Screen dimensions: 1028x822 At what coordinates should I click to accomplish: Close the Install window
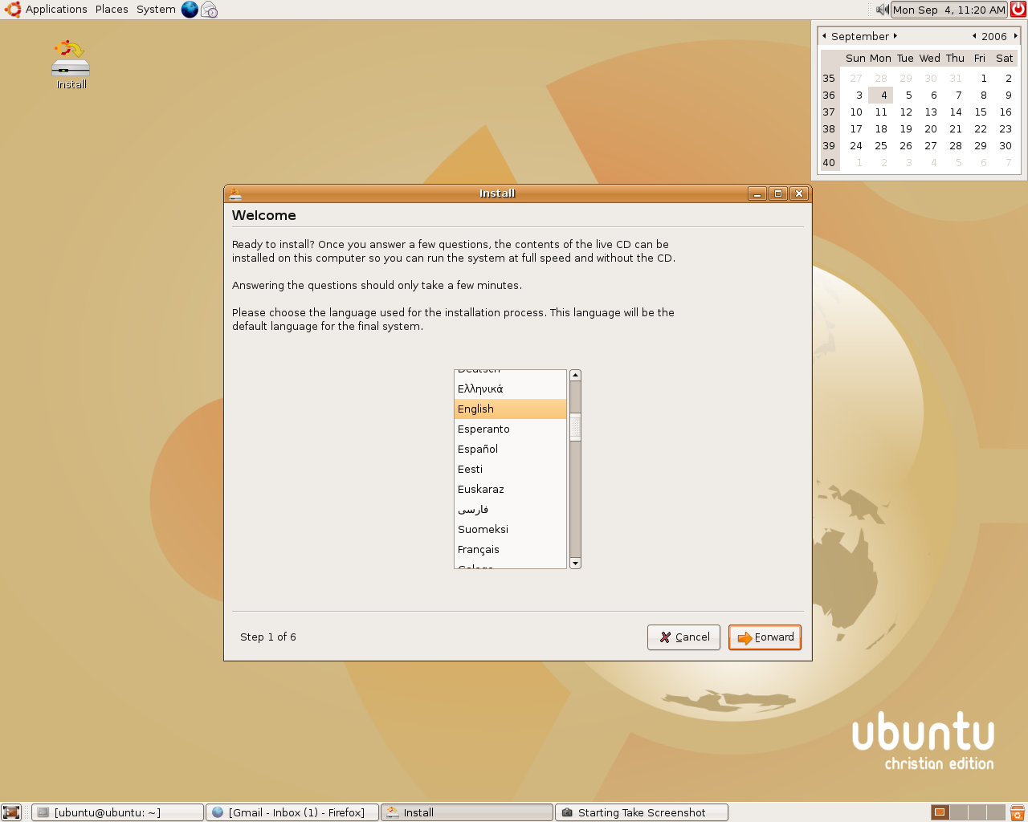(x=799, y=193)
